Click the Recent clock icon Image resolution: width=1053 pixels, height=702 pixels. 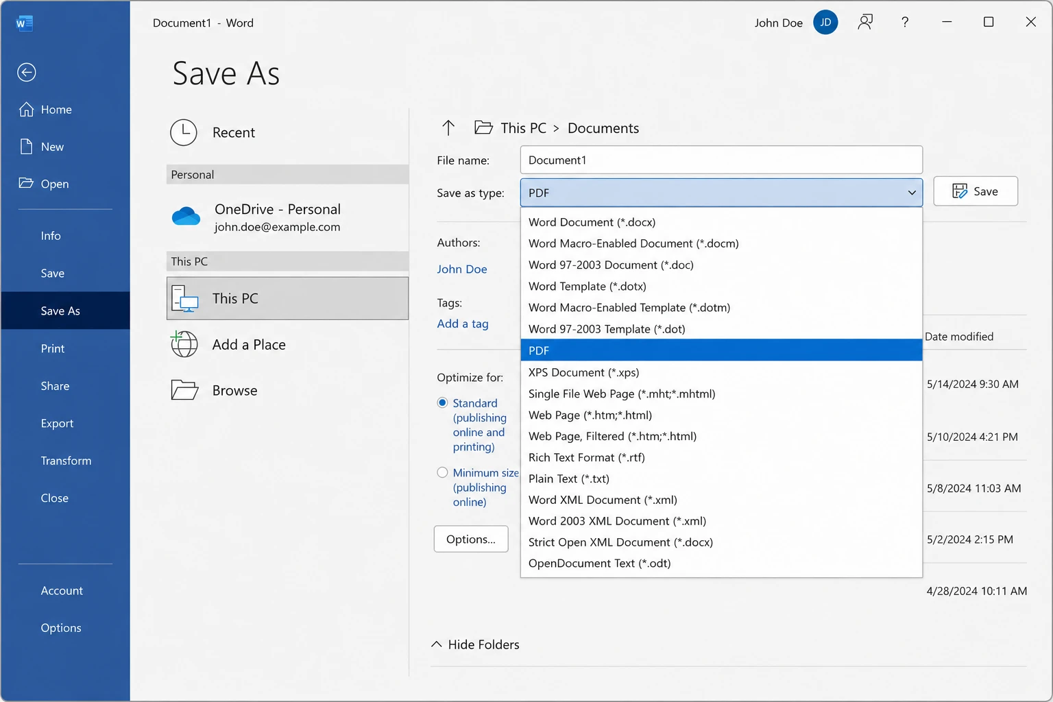tap(184, 132)
